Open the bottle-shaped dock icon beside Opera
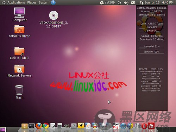This screenshot has height=132, width=176. [x=137, y=126]
